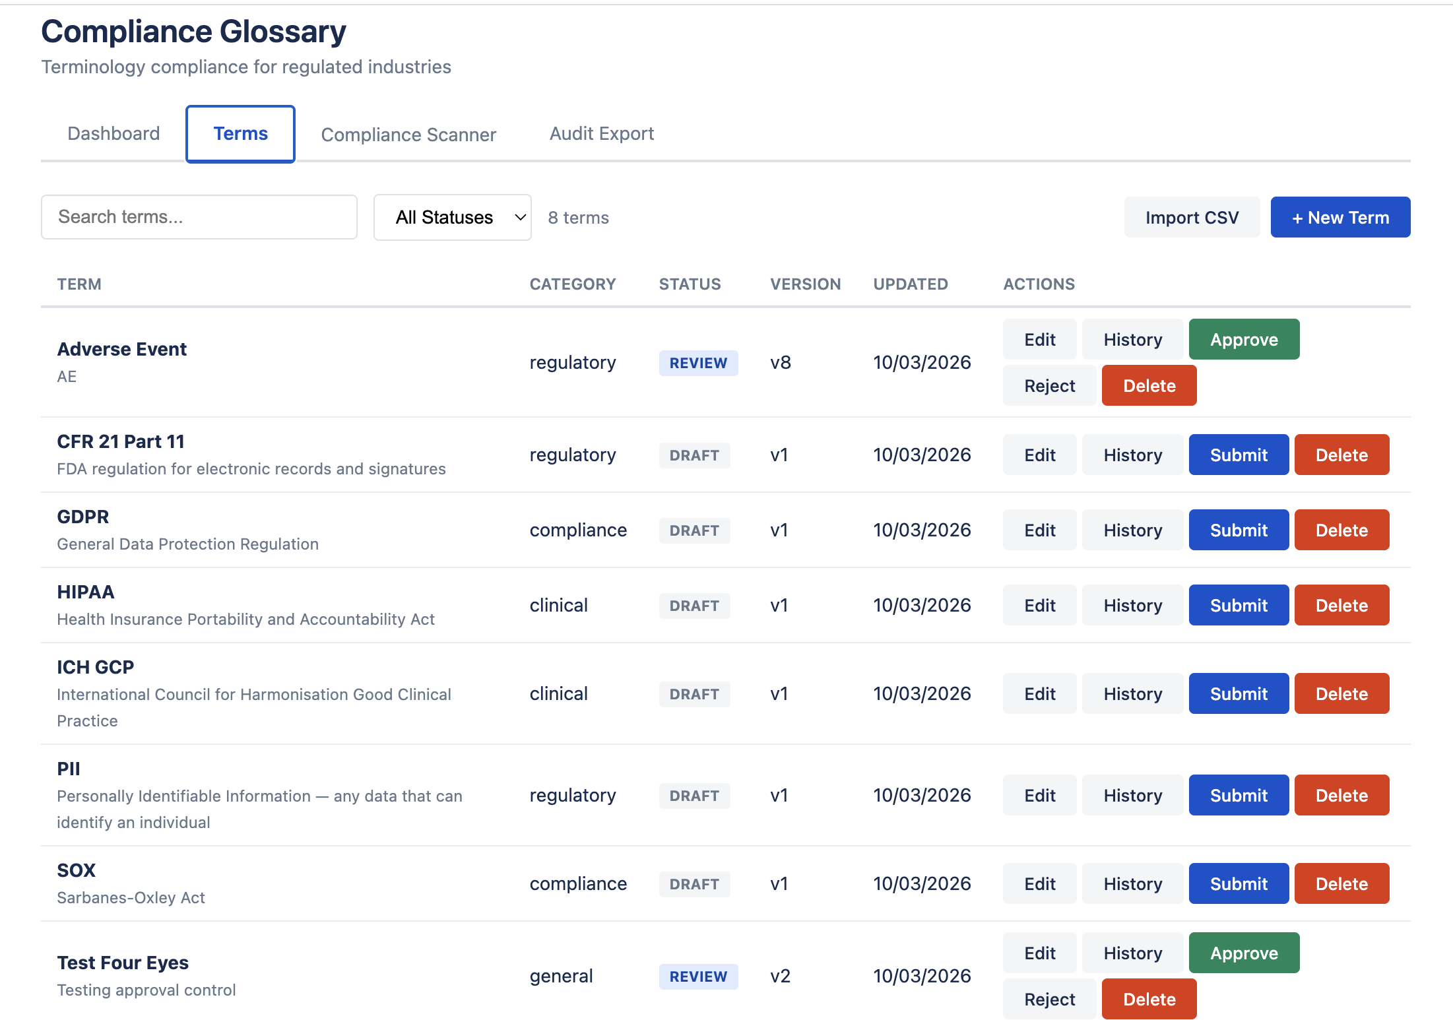The image size is (1453, 1020).
Task: Switch to the Dashboard tab
Action: pos(113,133)
